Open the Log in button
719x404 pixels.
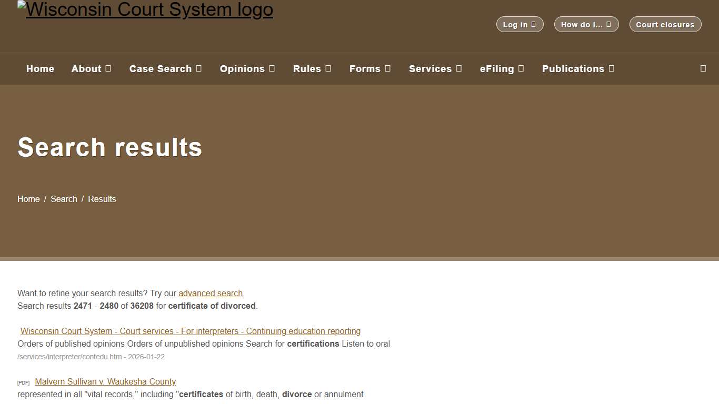coord(520,24)
